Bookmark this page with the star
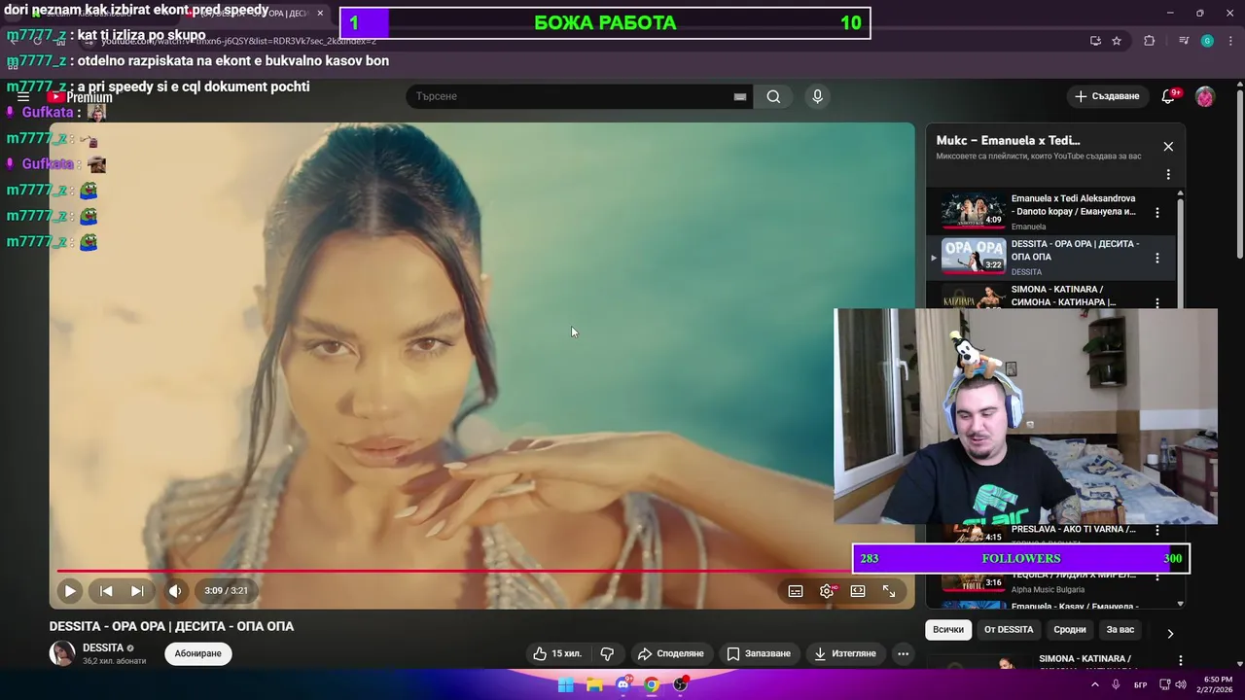The height and width of the screenshot is (700, 1245). pos(1117,41)
